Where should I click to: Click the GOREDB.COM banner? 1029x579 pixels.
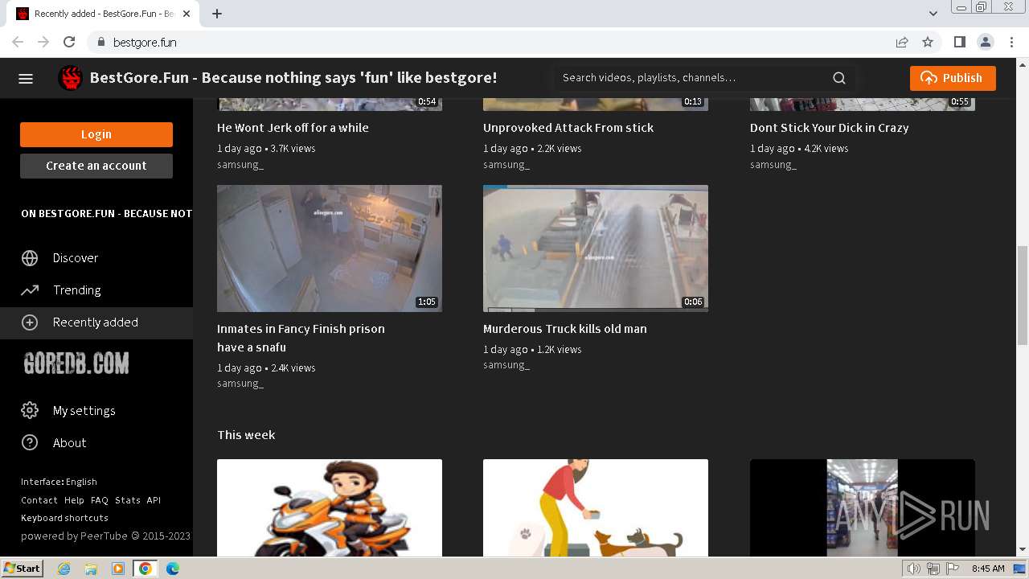[76, 363]
